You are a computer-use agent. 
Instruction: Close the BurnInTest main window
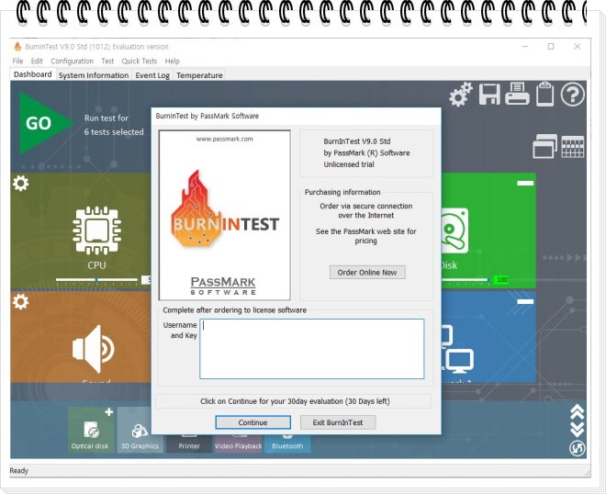click(x=577, y=47)
